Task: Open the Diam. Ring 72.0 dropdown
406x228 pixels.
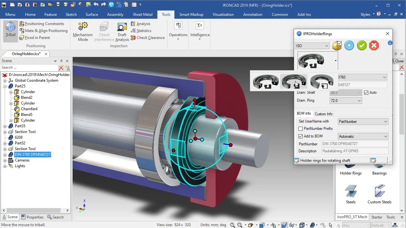Action: coord(346,100)
